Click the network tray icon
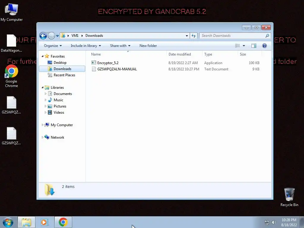The image size is (304, 228). [x=267, y=222]
